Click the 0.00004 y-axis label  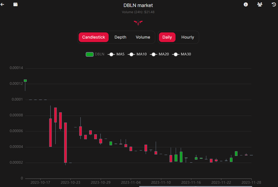click(x=16, y=146)
